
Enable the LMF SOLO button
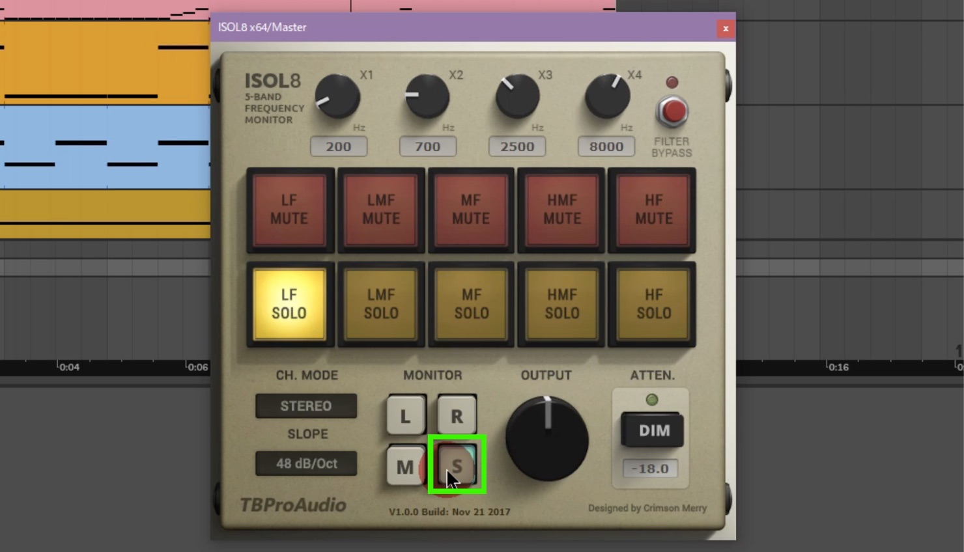[x=381, y=304]
